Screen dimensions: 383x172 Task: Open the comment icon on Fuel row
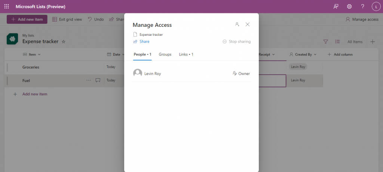98,80
